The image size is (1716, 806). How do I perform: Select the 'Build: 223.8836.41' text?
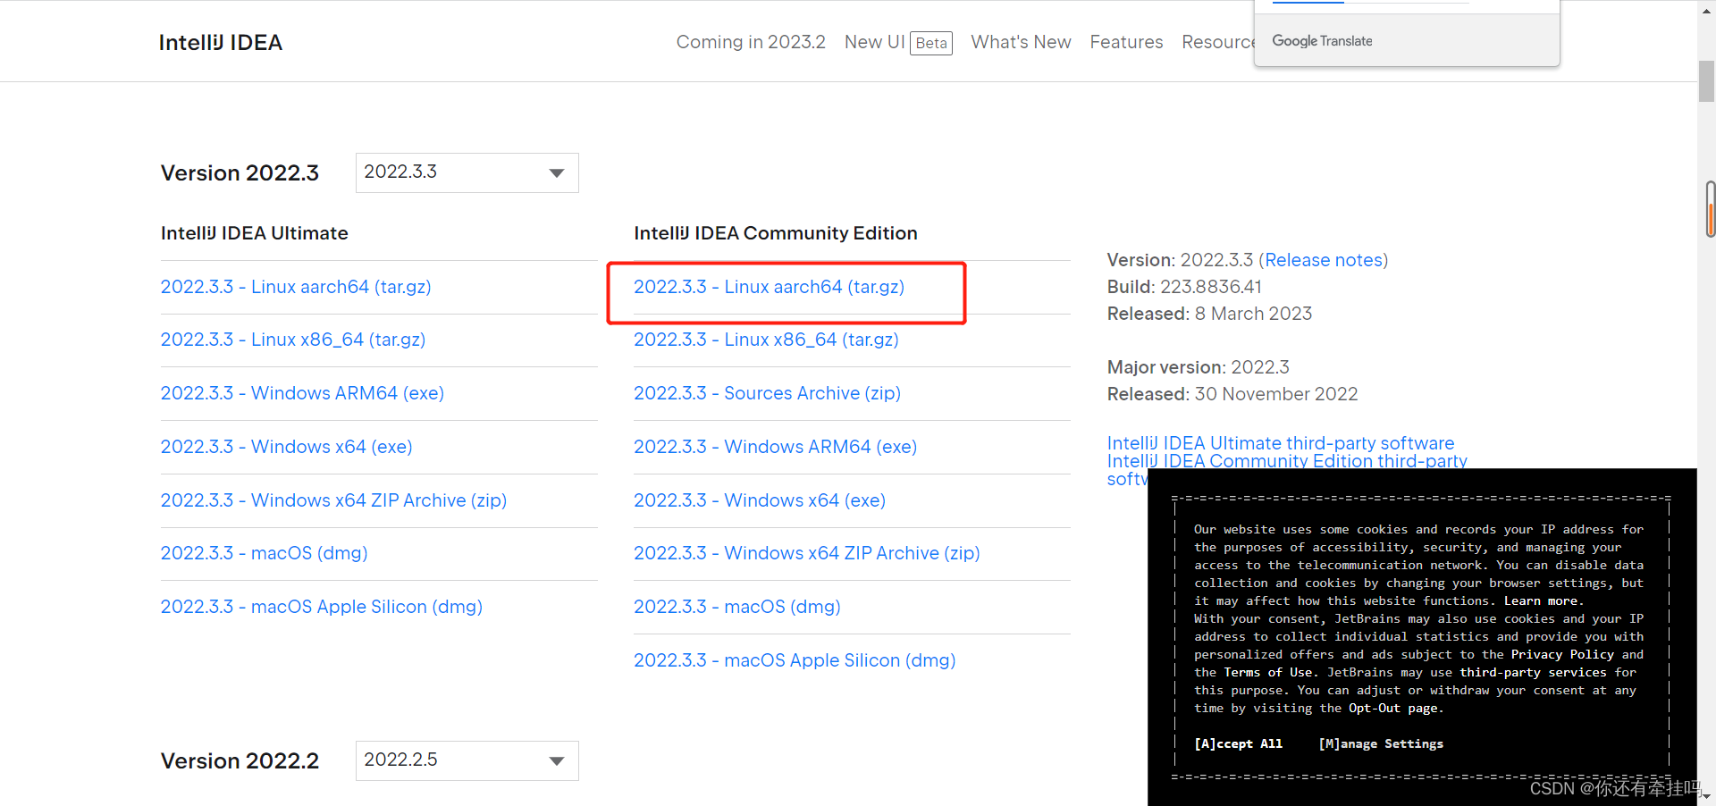click(x=1184, y=287)
